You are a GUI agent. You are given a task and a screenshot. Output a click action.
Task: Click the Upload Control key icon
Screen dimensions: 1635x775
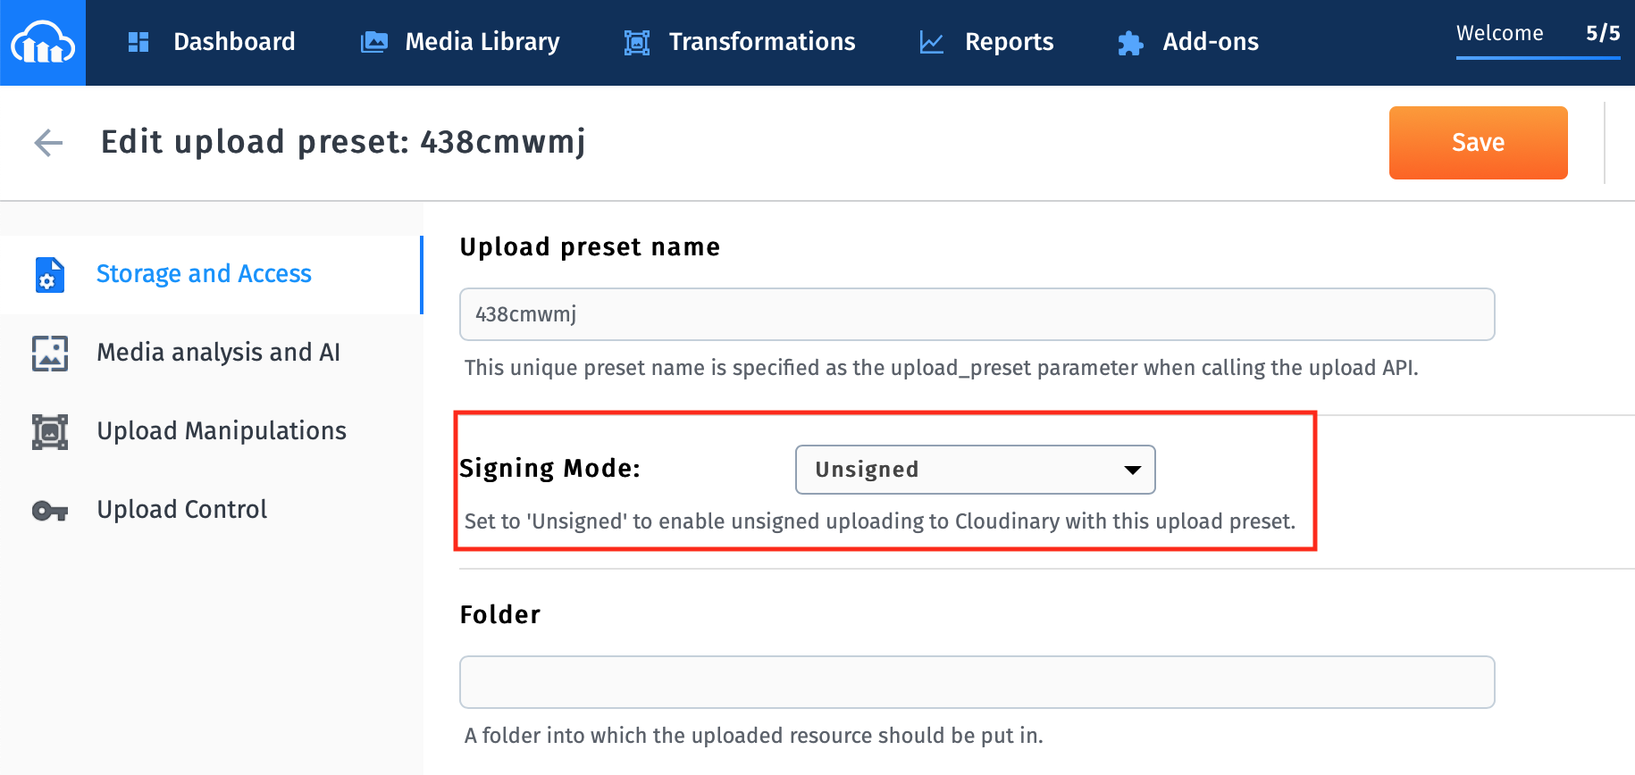50,510
